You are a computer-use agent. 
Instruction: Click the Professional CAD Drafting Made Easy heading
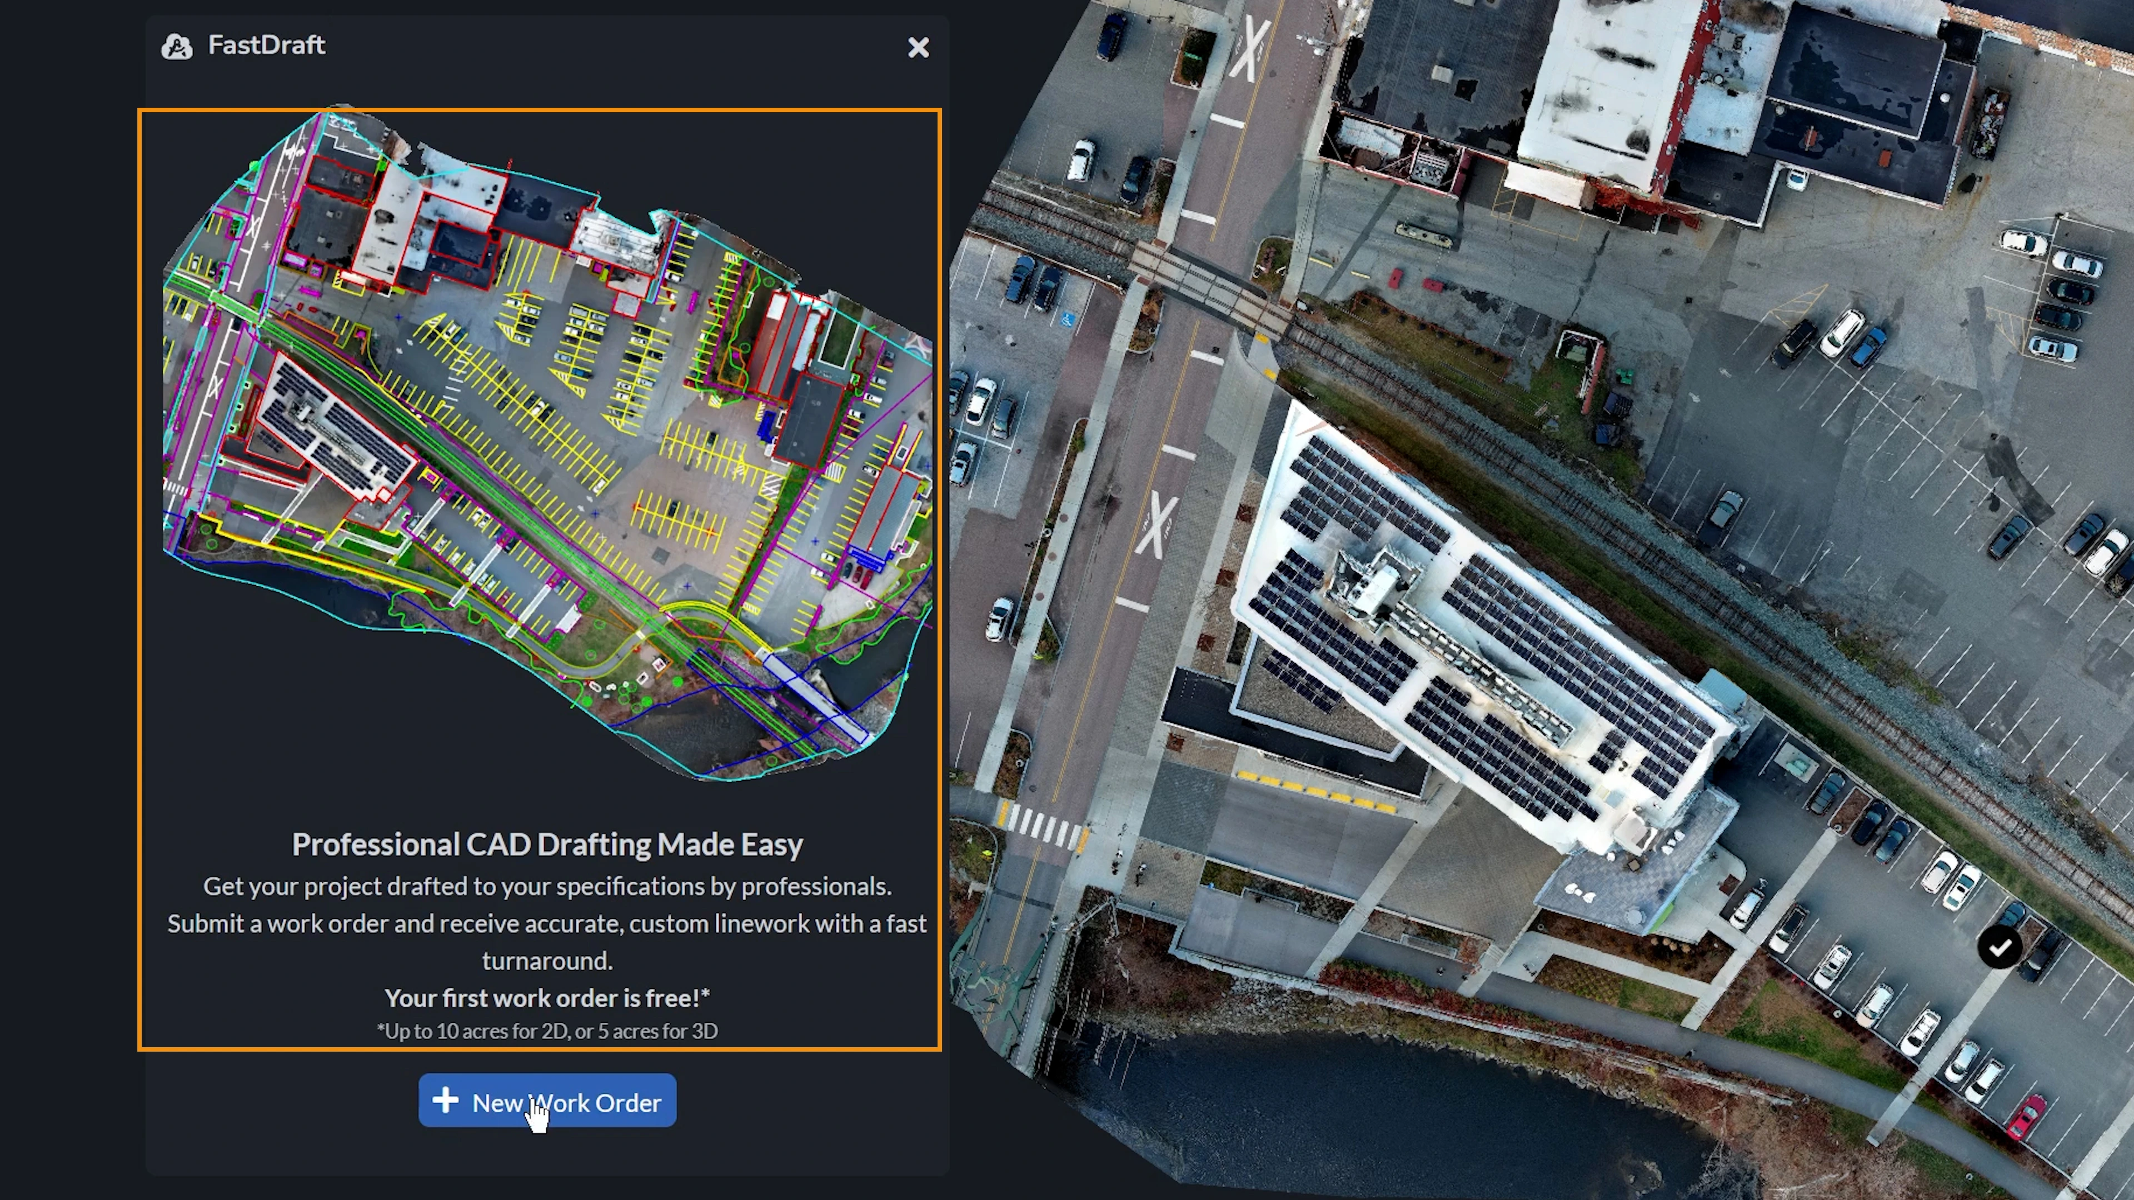coord(547,844)
